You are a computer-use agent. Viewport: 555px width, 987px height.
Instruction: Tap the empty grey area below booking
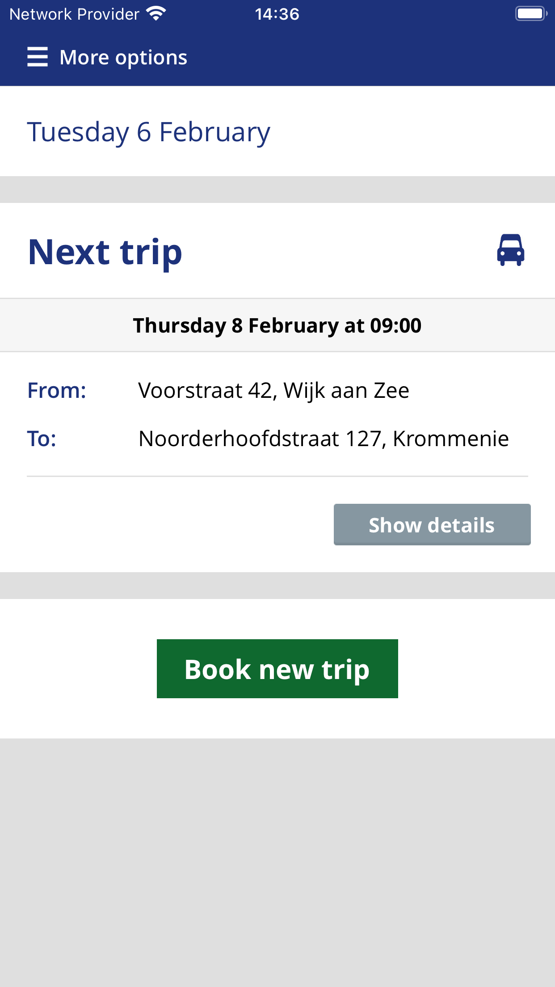[x=277, y=863]
